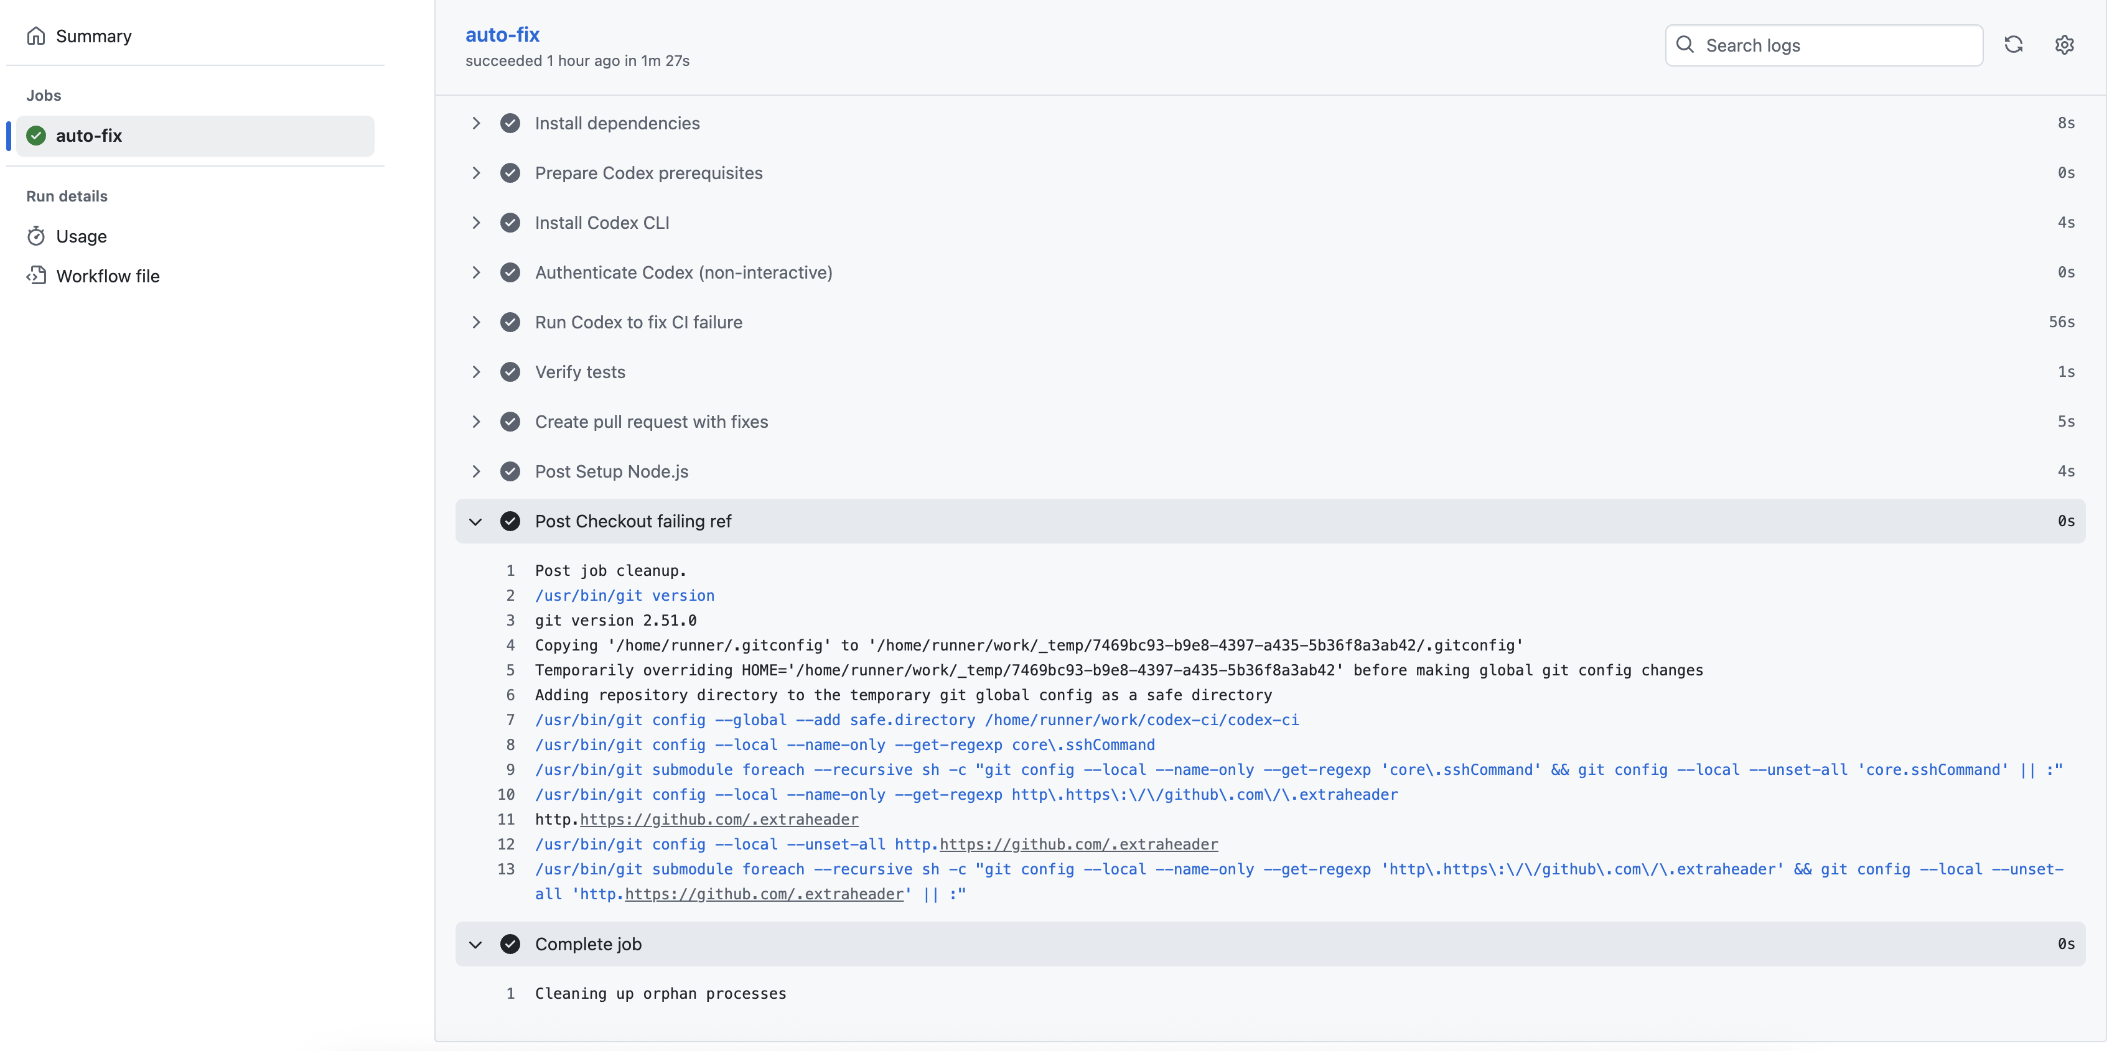Image resolution: width=2117 pixels, height=1051 pixels.
Task: Open the Summary page in sidebar
Action: click(x=94, y=36)
